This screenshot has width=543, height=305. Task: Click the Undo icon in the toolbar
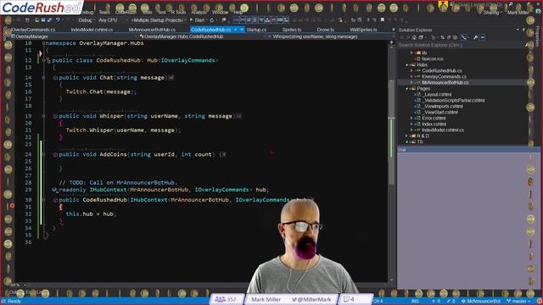click(x=59, y=20)
